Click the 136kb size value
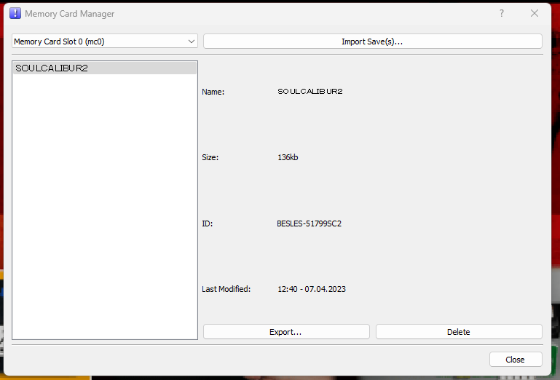The image size is (560, 380). click(288, 157)
